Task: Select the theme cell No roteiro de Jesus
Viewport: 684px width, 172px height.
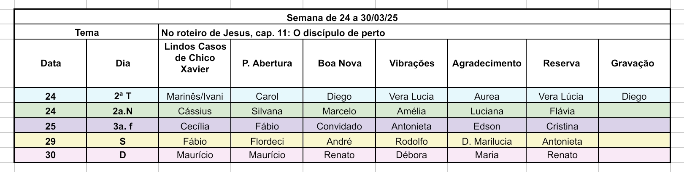Action: (414, 32)
